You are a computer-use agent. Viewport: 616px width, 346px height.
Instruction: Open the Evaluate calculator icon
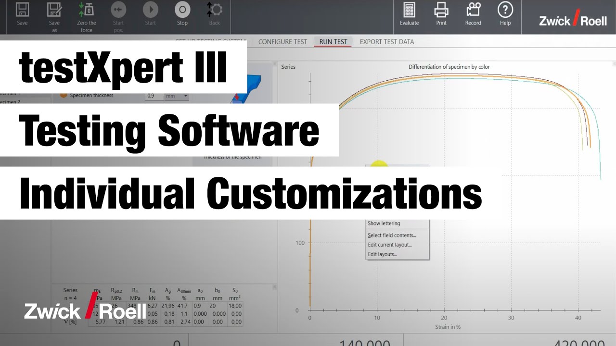point(409,10)
